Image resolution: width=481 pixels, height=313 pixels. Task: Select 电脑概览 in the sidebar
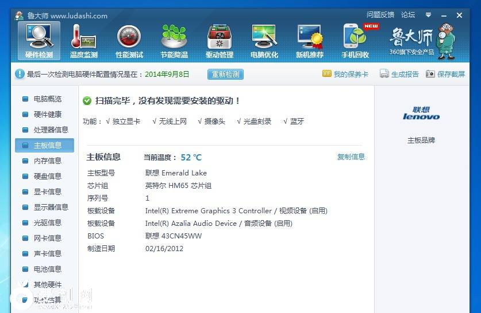[47, 99]
